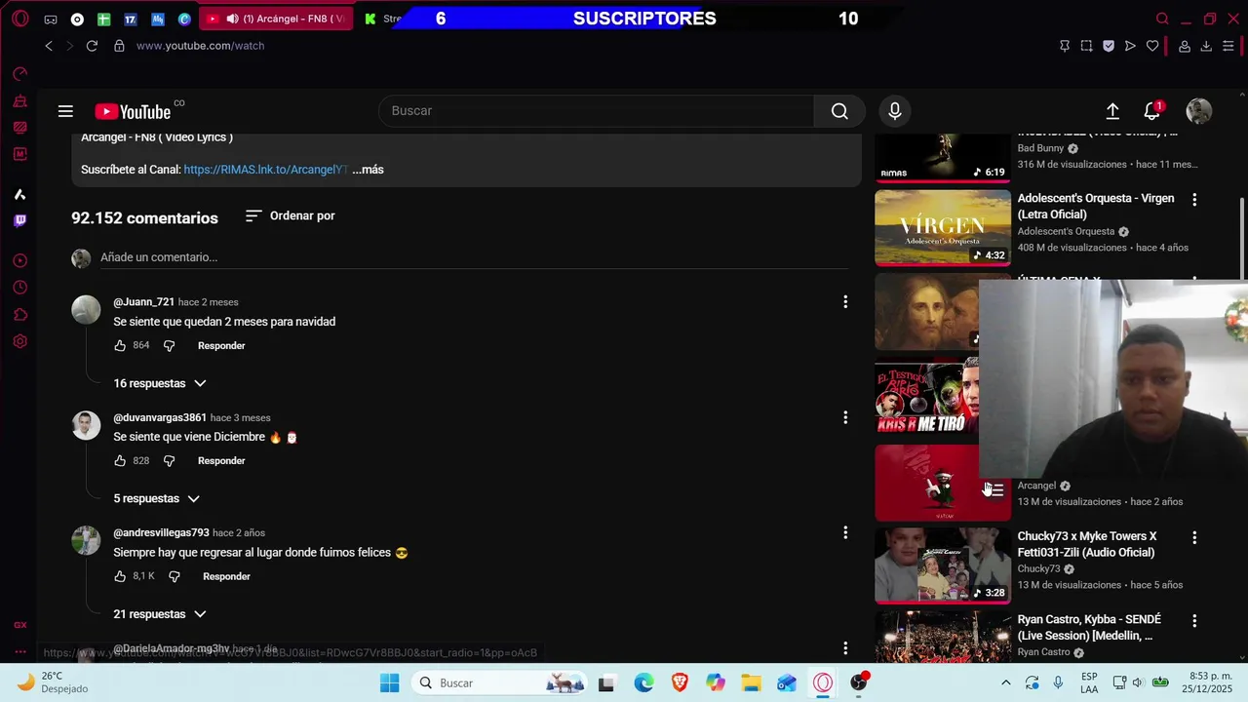Reply to @Juann_721's comment
The width and height of the screenshot is (1248, 702).
click(x=221, y=346)
